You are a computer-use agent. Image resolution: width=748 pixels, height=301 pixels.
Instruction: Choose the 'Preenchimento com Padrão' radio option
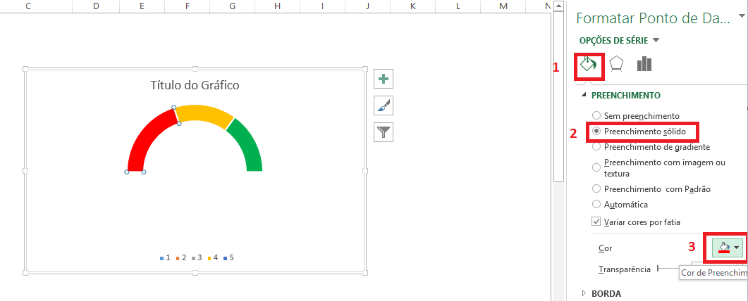[x=597, y=188]
